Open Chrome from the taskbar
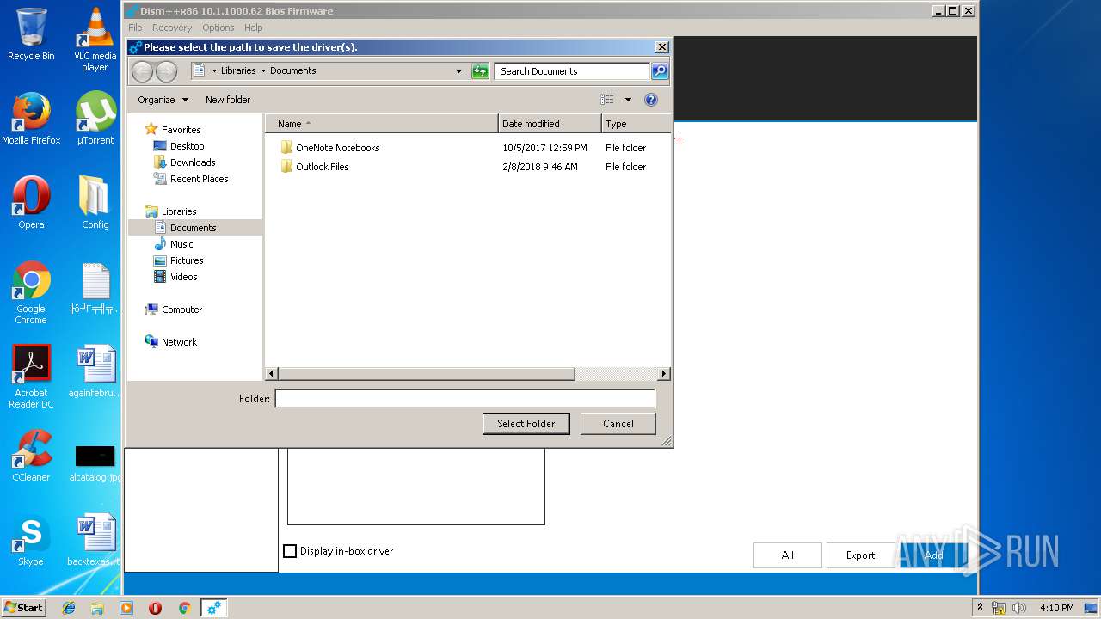 [184, 608]
